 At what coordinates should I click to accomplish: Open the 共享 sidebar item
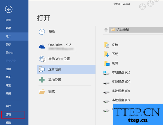click(8, 77)
